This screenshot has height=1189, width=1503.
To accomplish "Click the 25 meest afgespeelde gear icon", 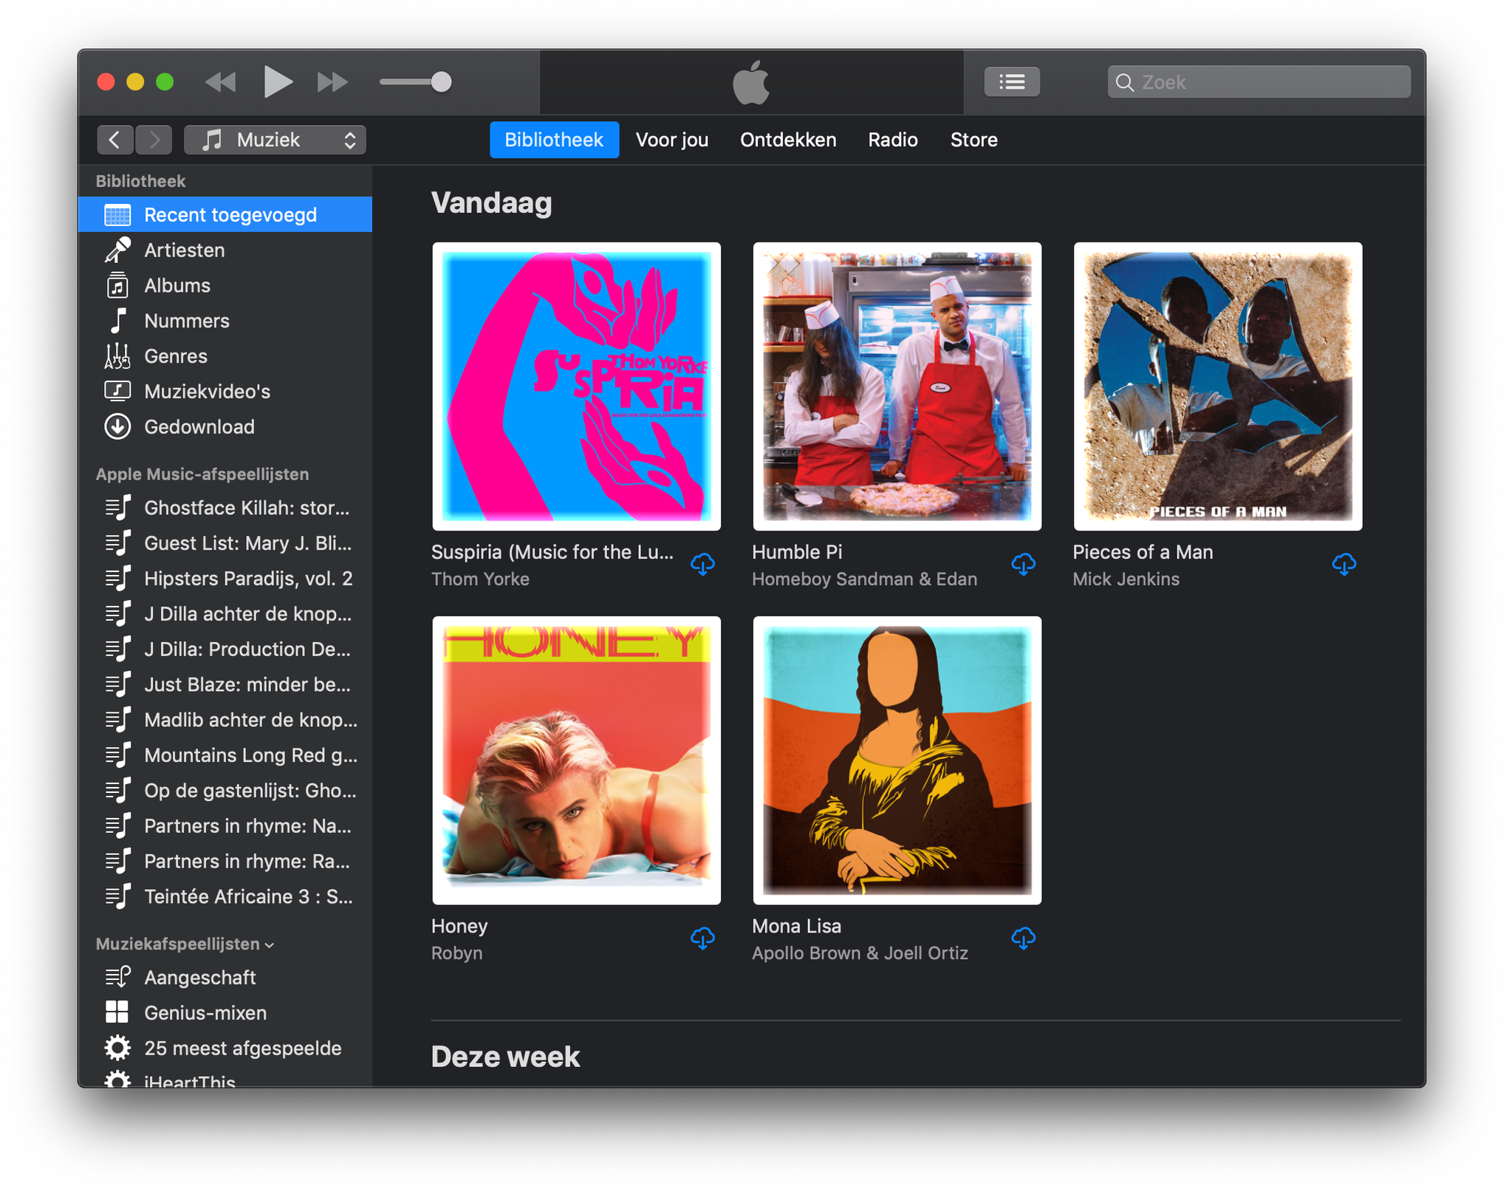I will pos(117,1048).
